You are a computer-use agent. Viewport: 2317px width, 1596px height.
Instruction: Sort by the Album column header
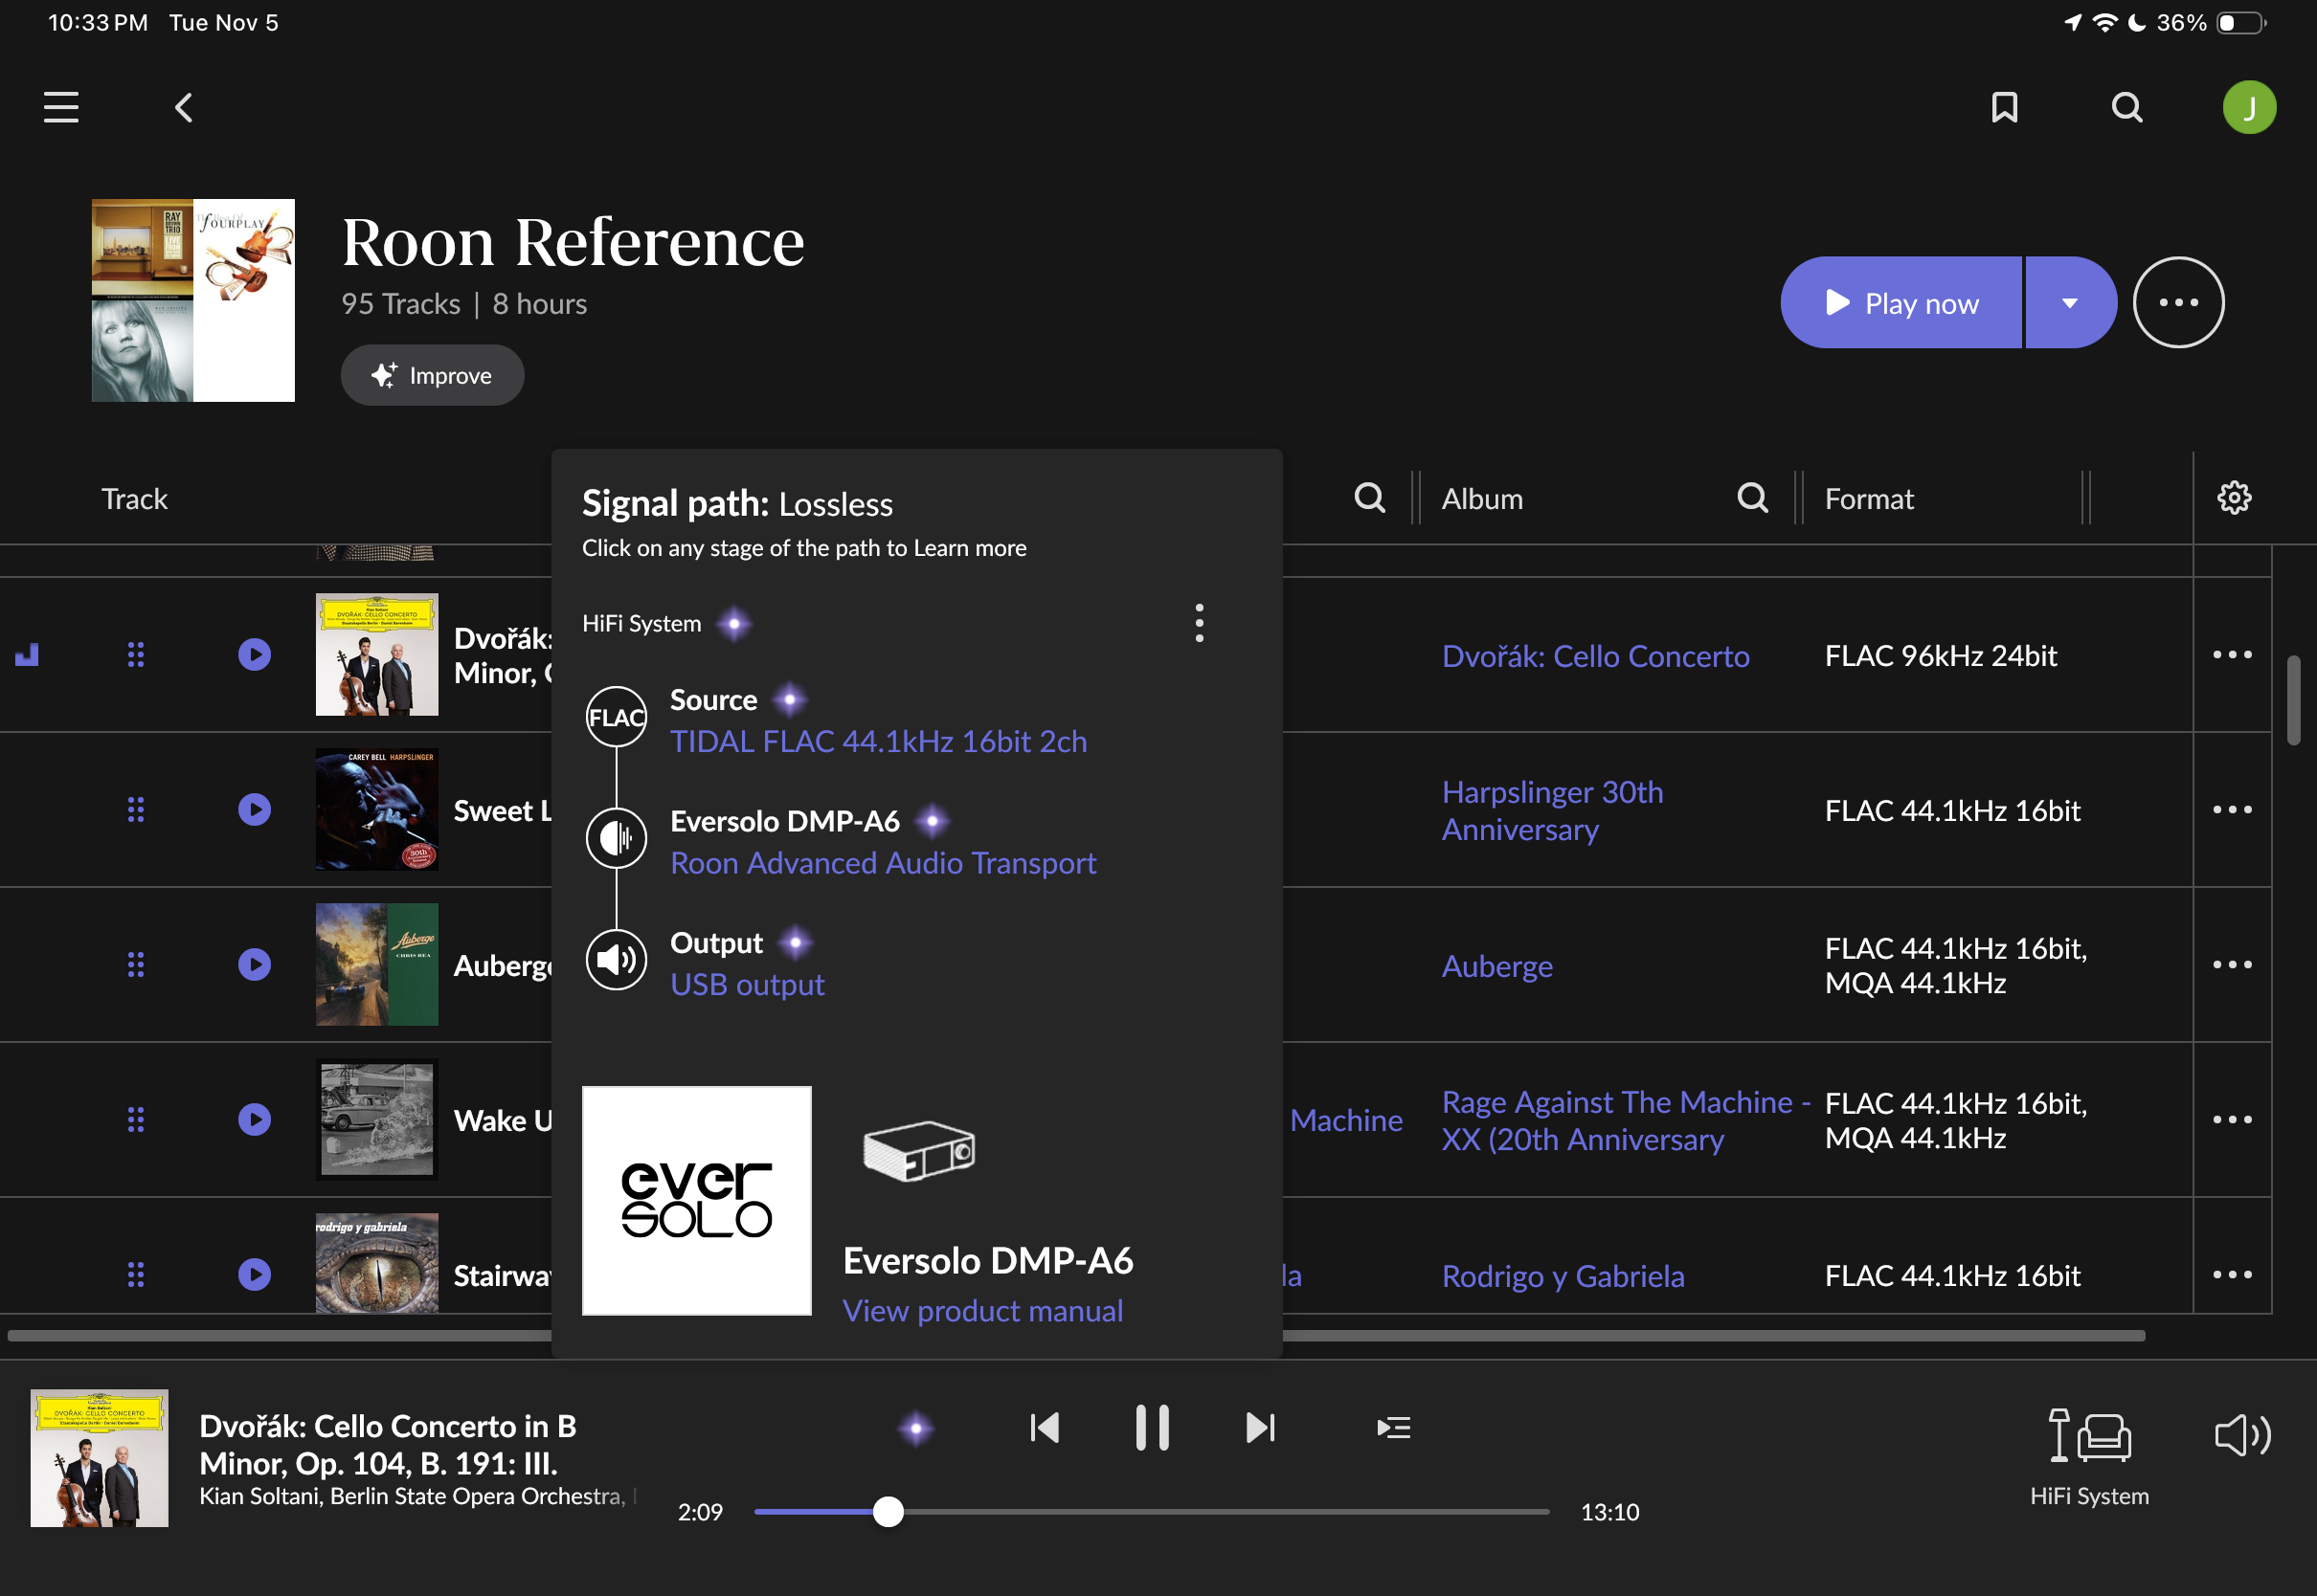(x=1482, y=498)
